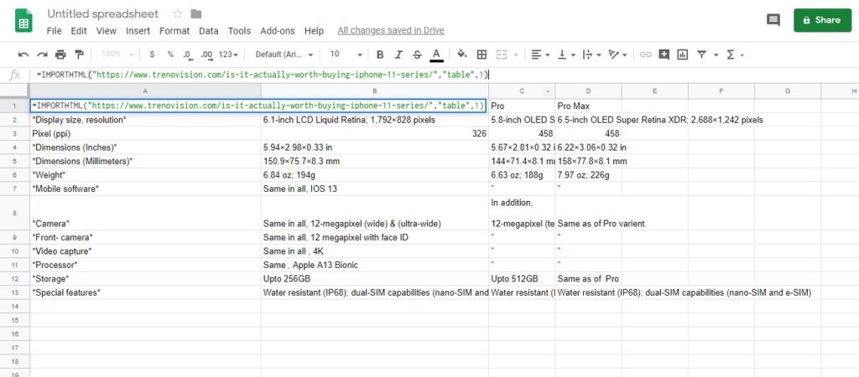
Task: Click the Merge cells icon
Action: [x=502, y=54]
